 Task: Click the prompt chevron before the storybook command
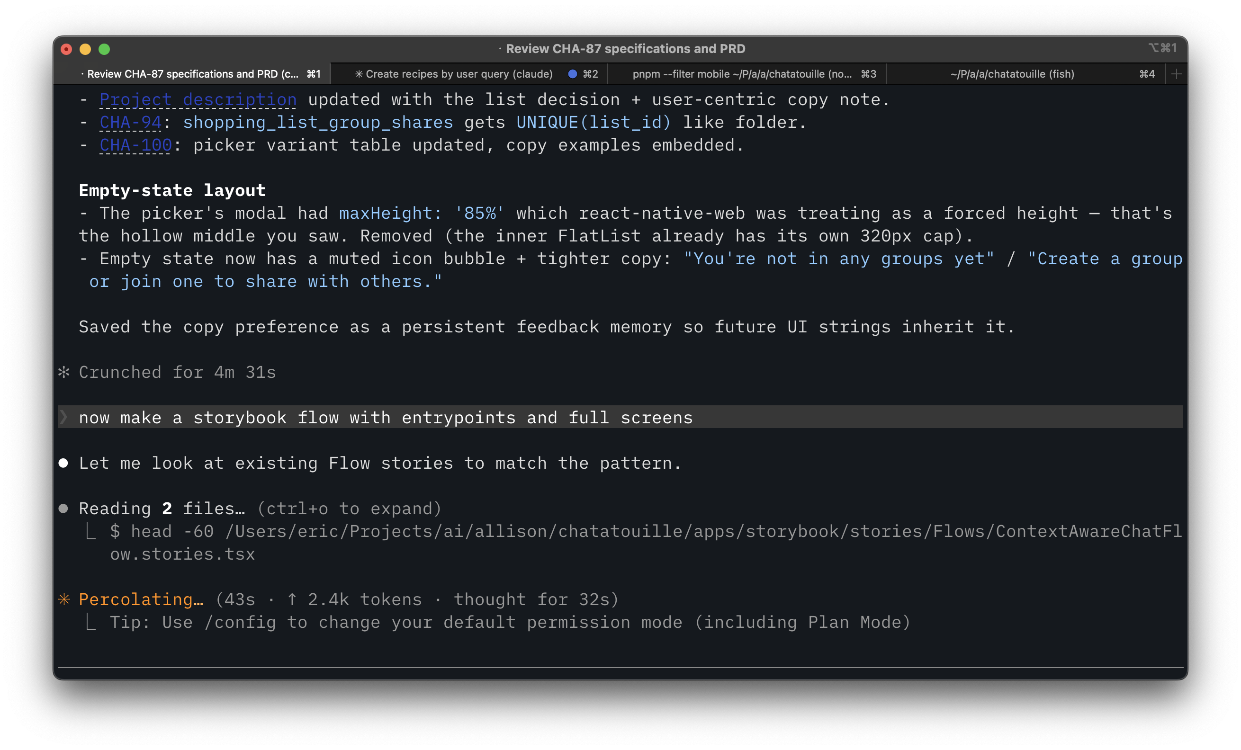pyautogui.click(x=64, y=417)
